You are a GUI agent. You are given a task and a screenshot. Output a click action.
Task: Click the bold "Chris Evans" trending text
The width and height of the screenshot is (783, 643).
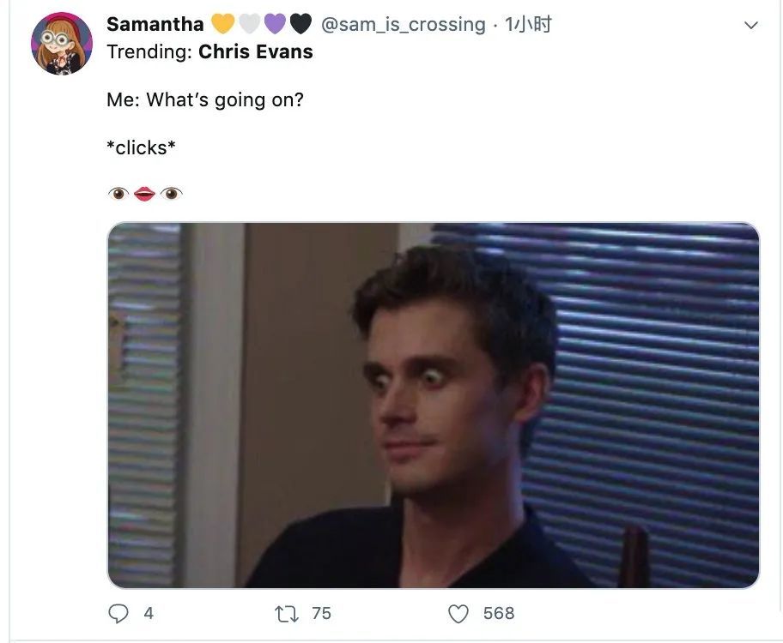256,51
